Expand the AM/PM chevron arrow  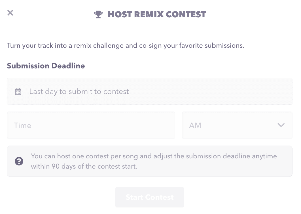pos(281,125)
